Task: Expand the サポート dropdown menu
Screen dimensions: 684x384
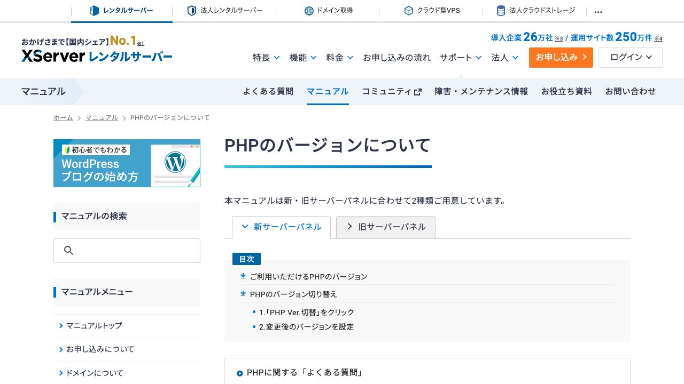Action: [461, 58]
